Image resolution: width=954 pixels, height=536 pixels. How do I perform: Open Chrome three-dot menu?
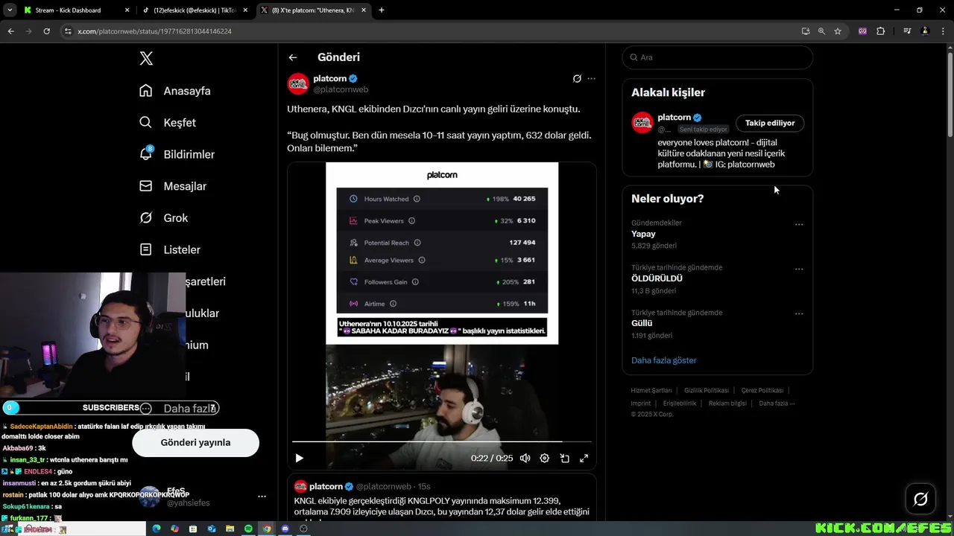coord(942,31)
